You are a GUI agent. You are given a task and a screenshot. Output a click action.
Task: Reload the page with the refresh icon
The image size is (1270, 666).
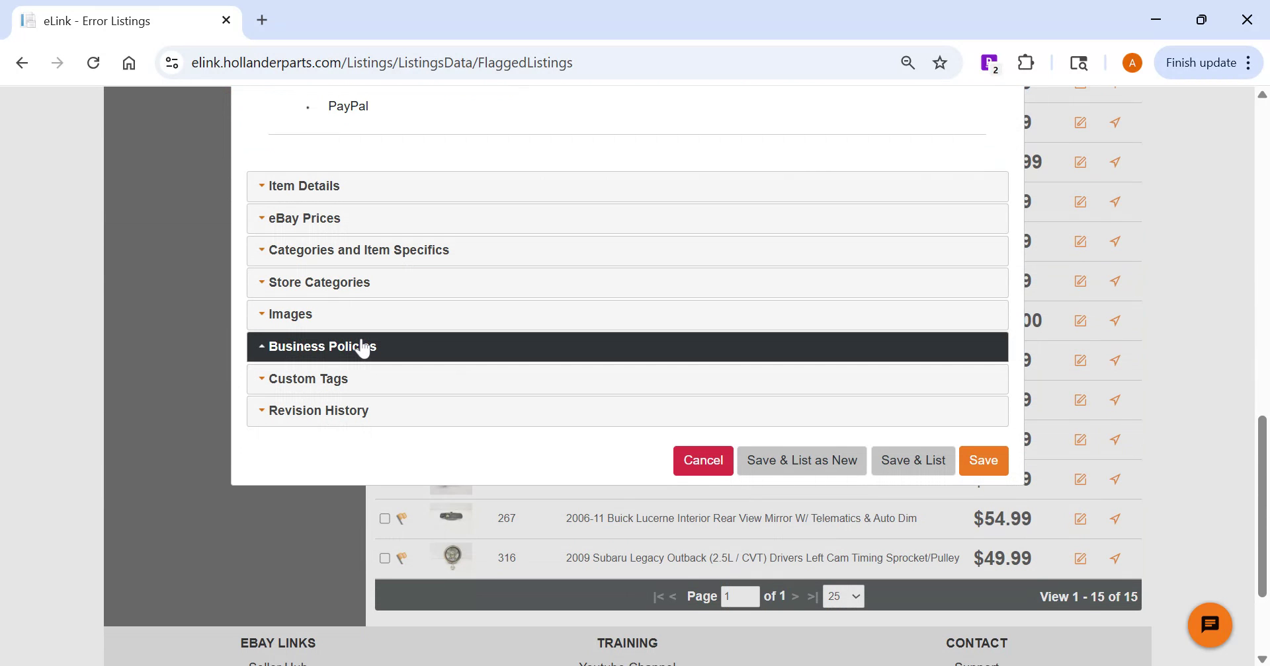click(93, 62)
